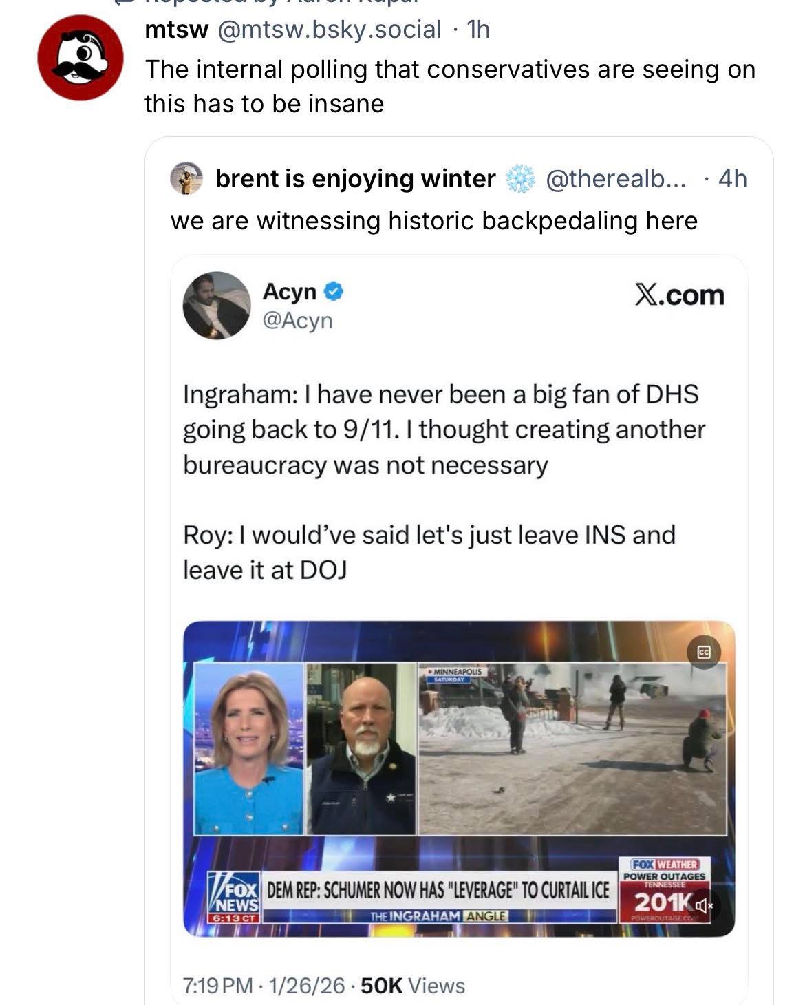Click the @Acyn handle

(297, 320)
